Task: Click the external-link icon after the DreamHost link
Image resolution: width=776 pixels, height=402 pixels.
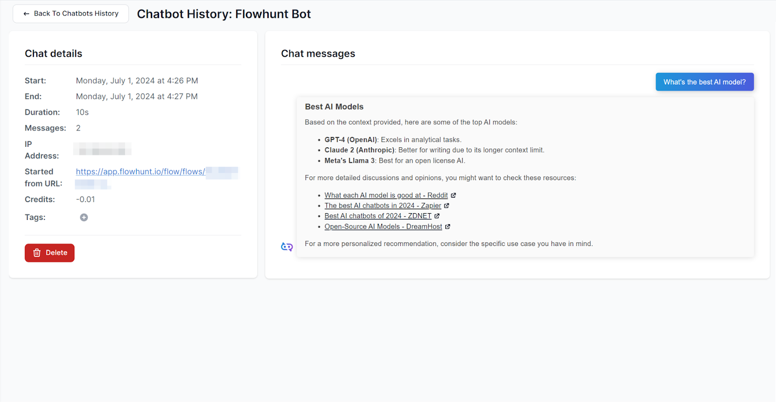Action: click(447, 226)
